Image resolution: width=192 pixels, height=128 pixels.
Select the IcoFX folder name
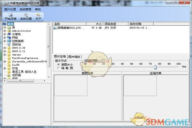point(16,65)
